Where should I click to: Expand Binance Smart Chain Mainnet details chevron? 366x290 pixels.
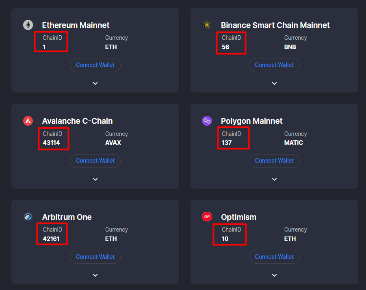(x=274, y=84)
